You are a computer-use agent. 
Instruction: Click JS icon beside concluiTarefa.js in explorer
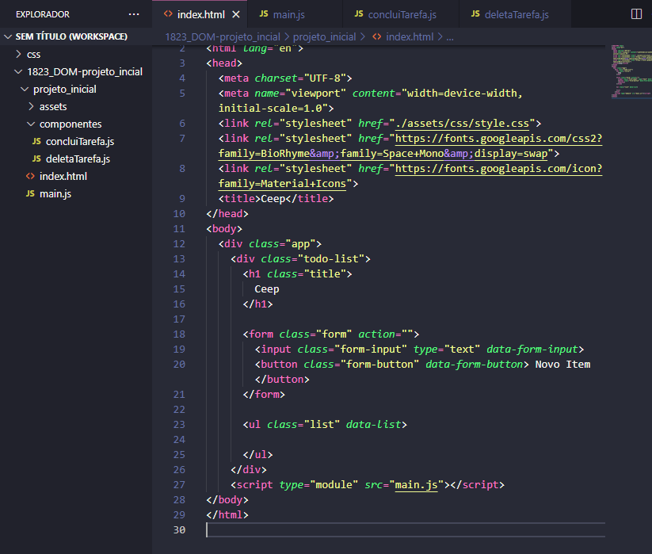(36, 141)
